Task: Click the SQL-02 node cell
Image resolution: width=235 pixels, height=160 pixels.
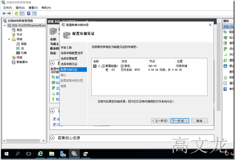Action: [x=153, y=66]
